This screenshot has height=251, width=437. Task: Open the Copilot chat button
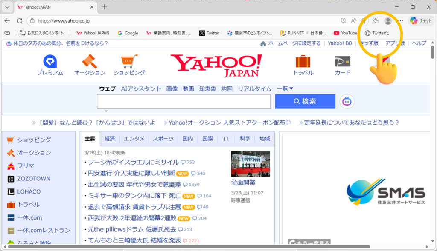[x=421, y=20]
